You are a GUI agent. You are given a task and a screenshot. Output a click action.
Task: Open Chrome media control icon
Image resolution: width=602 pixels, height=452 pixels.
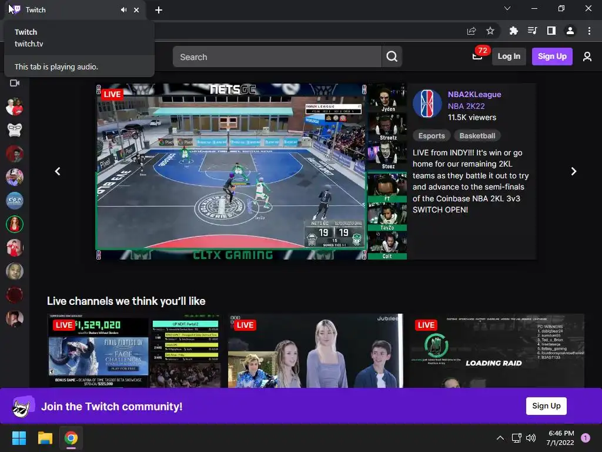coord(532,31)
